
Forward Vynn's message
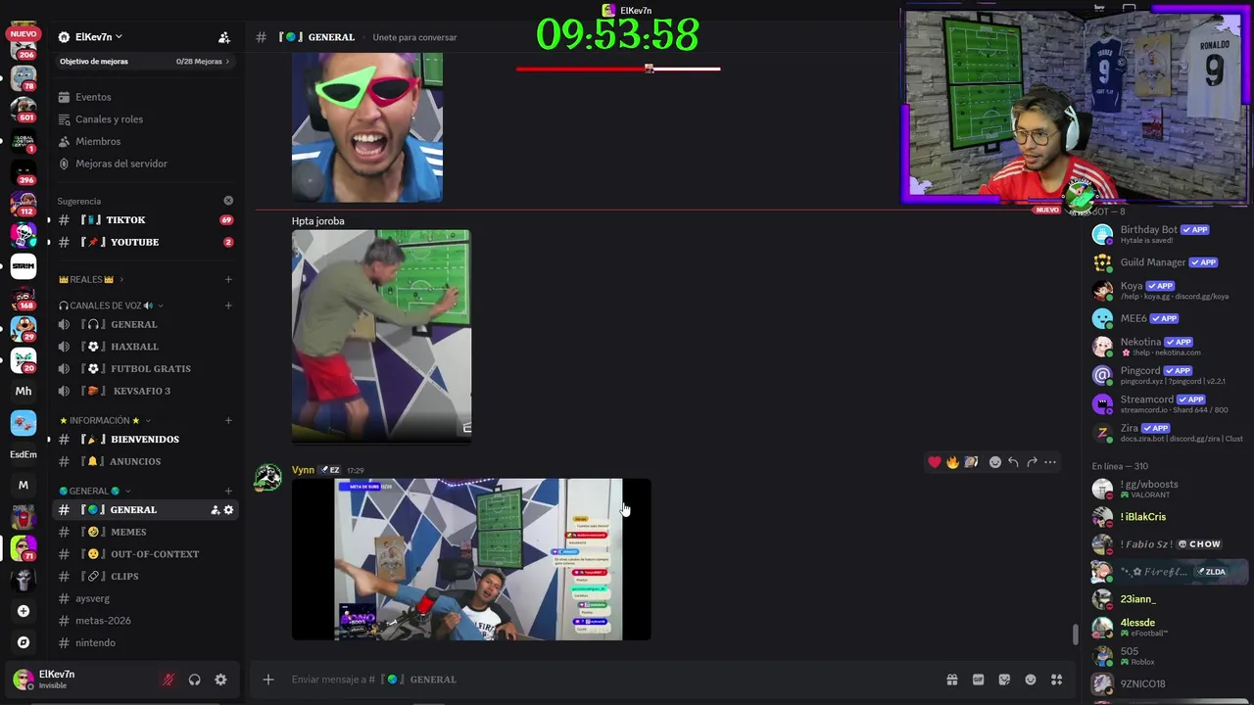1032,462
